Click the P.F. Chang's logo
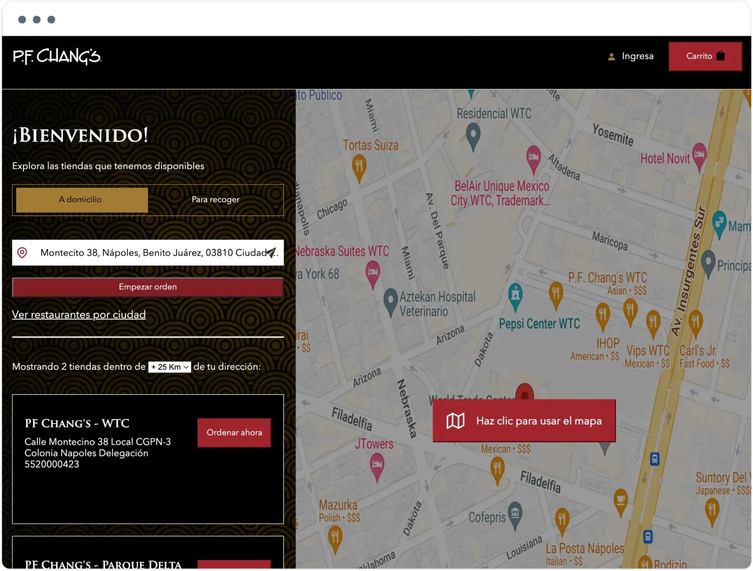 pos(57,56)
